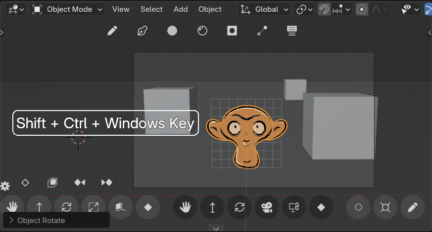The image size is (432, 232).
Task: Expand the left side panel arrow
Action: (1, 33)
